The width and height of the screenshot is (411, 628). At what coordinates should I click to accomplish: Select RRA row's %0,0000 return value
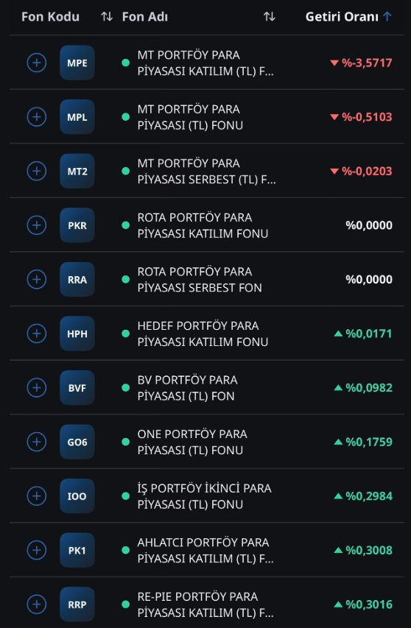pyautogui.click(x=369, y=279)
